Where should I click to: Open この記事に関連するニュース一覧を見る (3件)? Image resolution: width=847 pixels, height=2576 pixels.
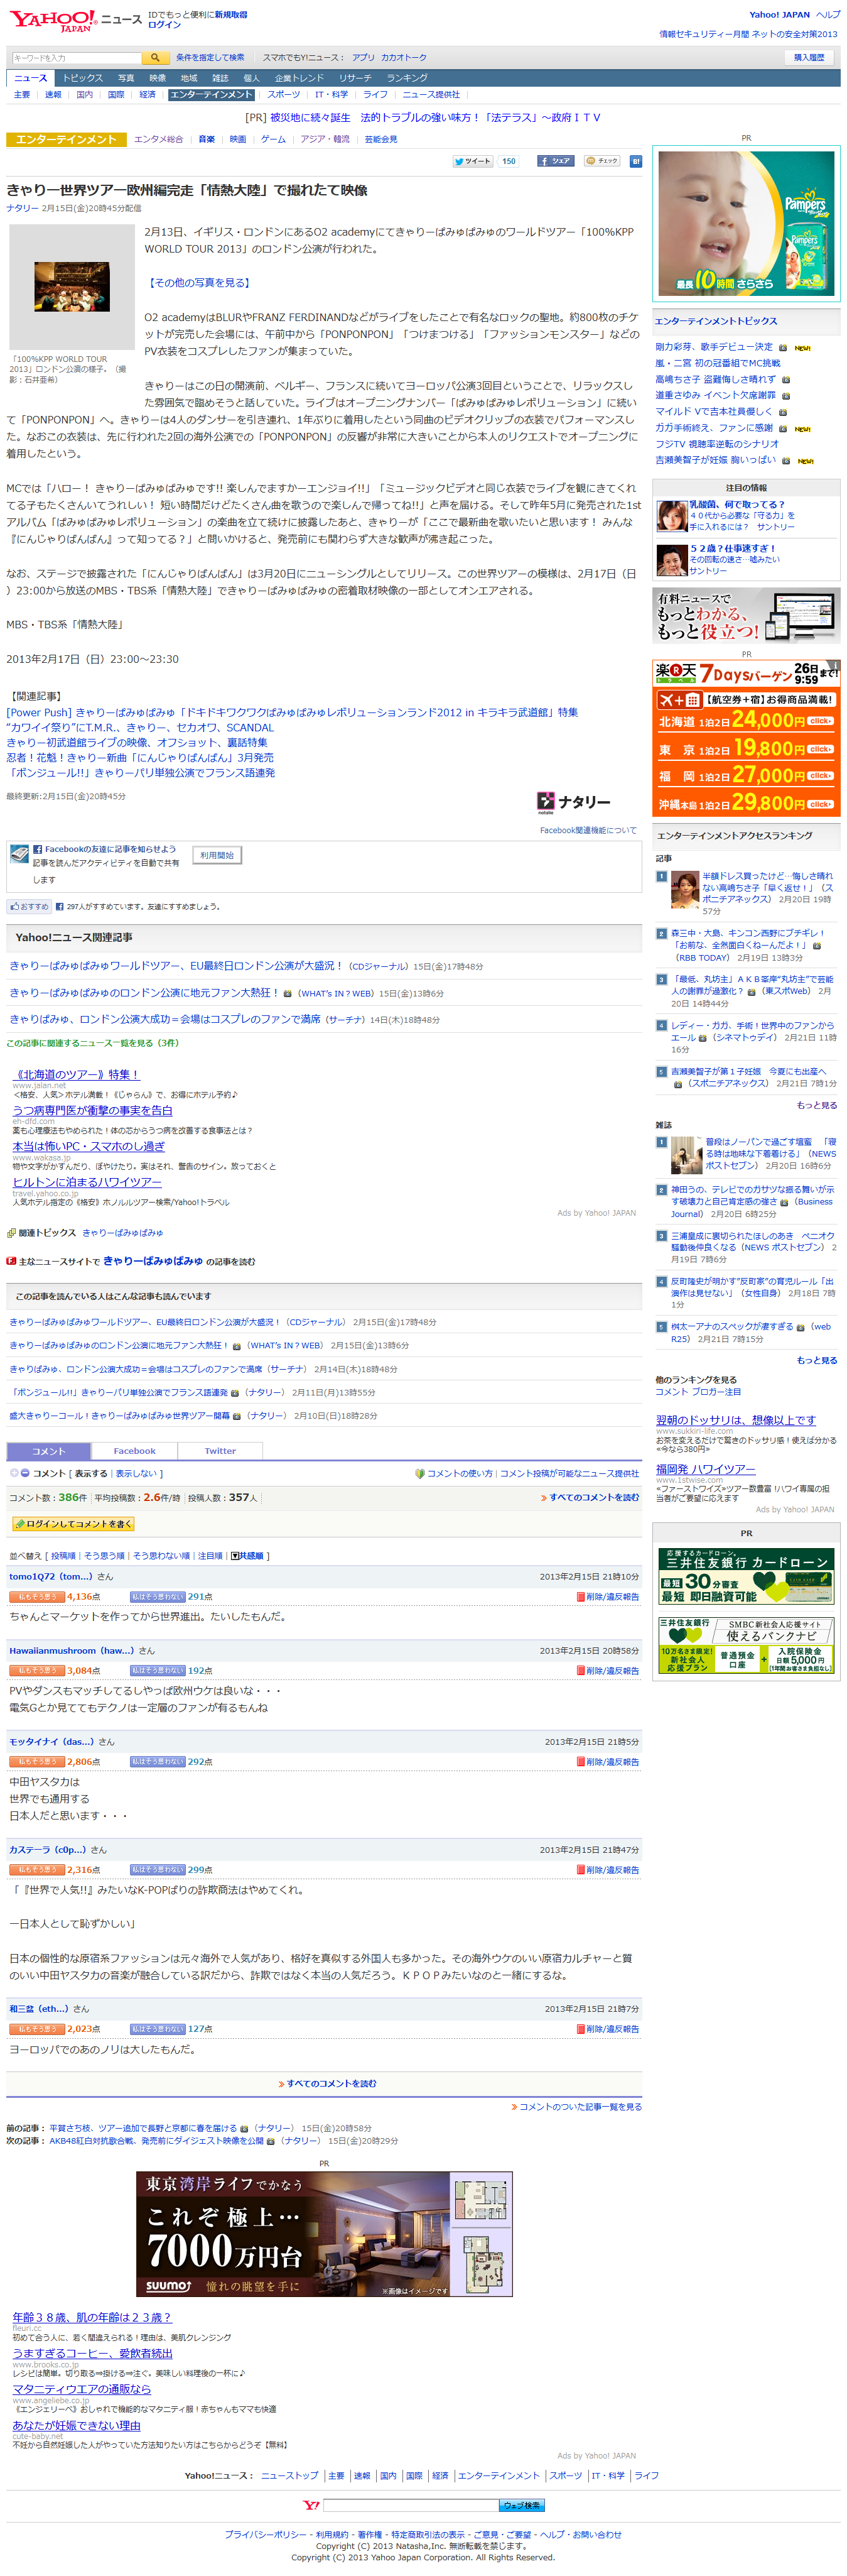click(93, 1043)
